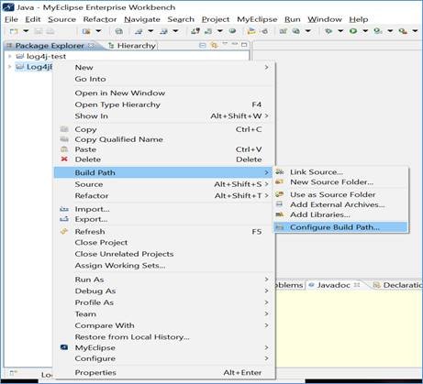This screenshot has width=423, height=384.
Task: Click the Collapse All icon in Package Explorer
Action: pos(202,45)
